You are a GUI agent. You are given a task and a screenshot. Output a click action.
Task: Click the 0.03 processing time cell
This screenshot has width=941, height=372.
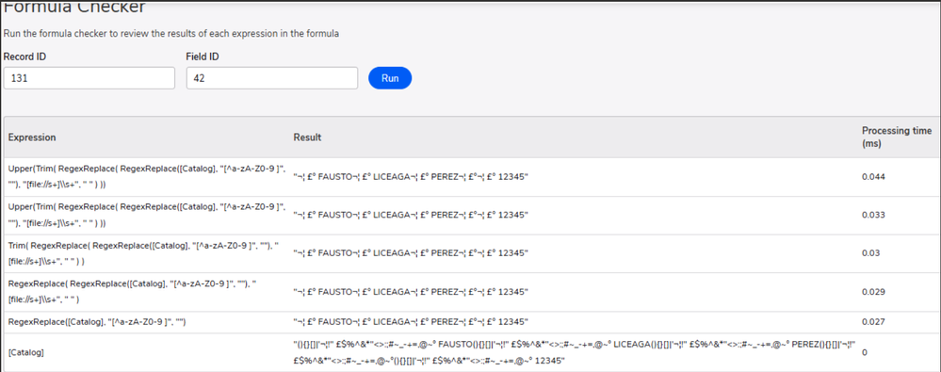869,253
